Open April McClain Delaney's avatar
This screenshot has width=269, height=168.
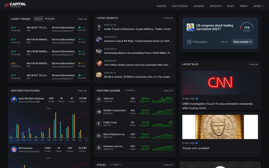(x=14, y=100)
